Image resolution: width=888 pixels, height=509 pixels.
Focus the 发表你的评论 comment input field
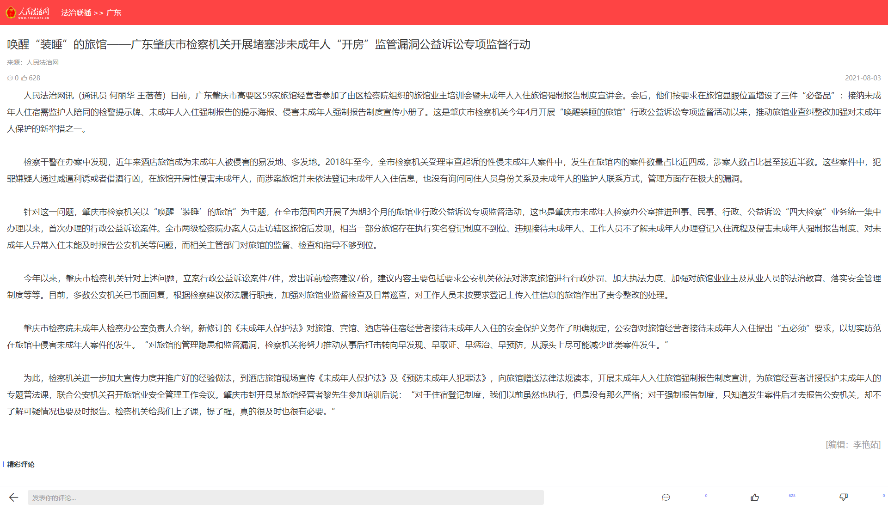click(285, 497)
